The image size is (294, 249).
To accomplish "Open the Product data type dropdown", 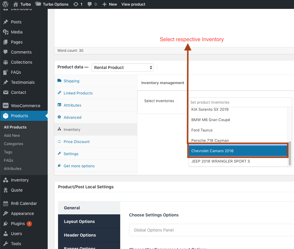I will coord(122,68).
